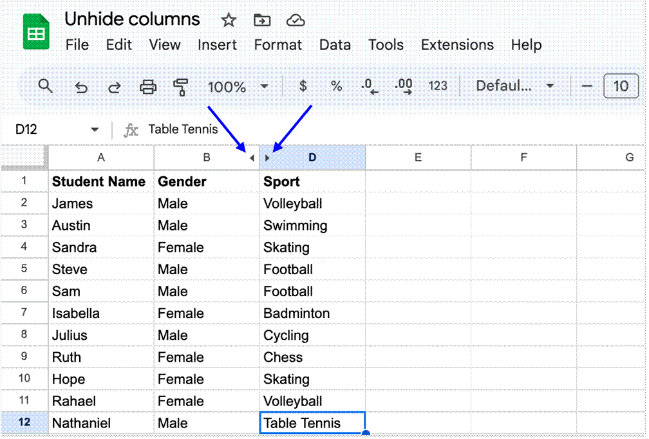
Task: Unhide column C using the left arrow
Action: pos(252,156)
